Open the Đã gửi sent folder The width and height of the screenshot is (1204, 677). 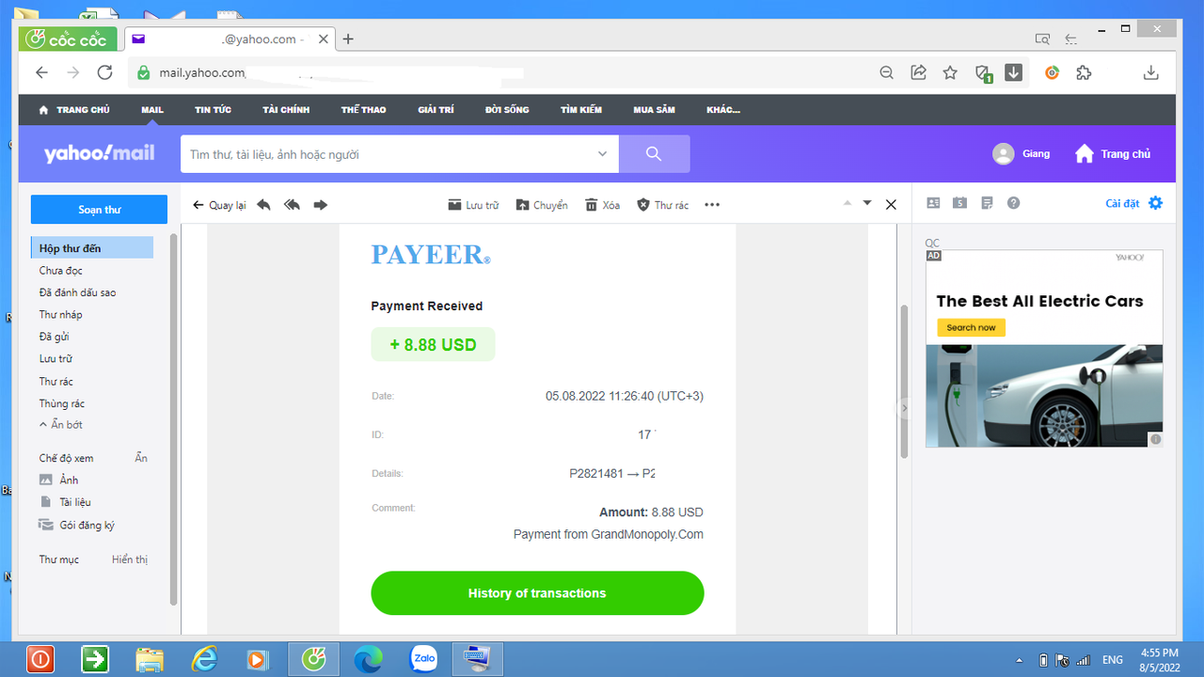(54, 337)
